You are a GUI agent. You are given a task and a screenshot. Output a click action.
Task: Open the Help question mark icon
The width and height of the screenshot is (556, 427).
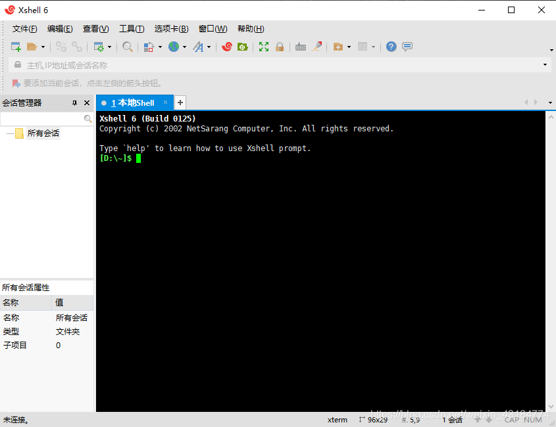pyautogui.click(x=391, y=47)
